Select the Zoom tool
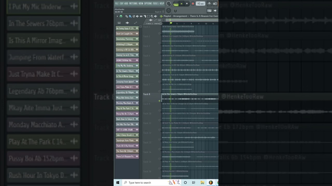Screen dimensions: 332x186 coord(152,16)
